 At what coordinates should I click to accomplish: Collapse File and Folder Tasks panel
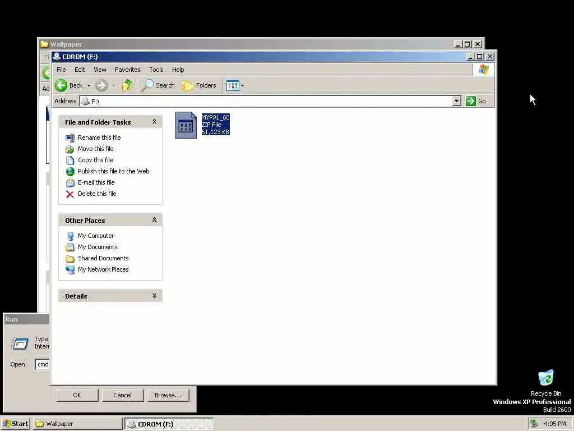tap(154, 122)
